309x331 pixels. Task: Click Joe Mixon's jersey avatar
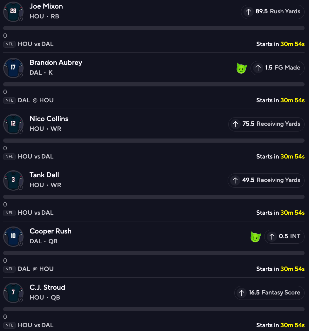coord(13,11)
